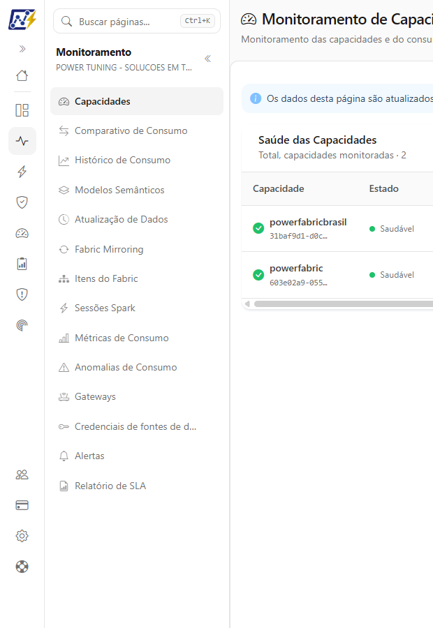Open the fingerprint icon in rail
Screen dimensions: 433x628
point(22,325)
